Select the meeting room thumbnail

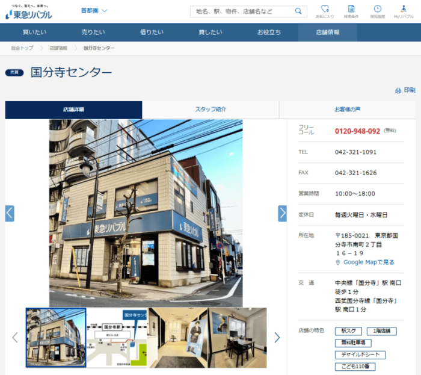point(238,338)
